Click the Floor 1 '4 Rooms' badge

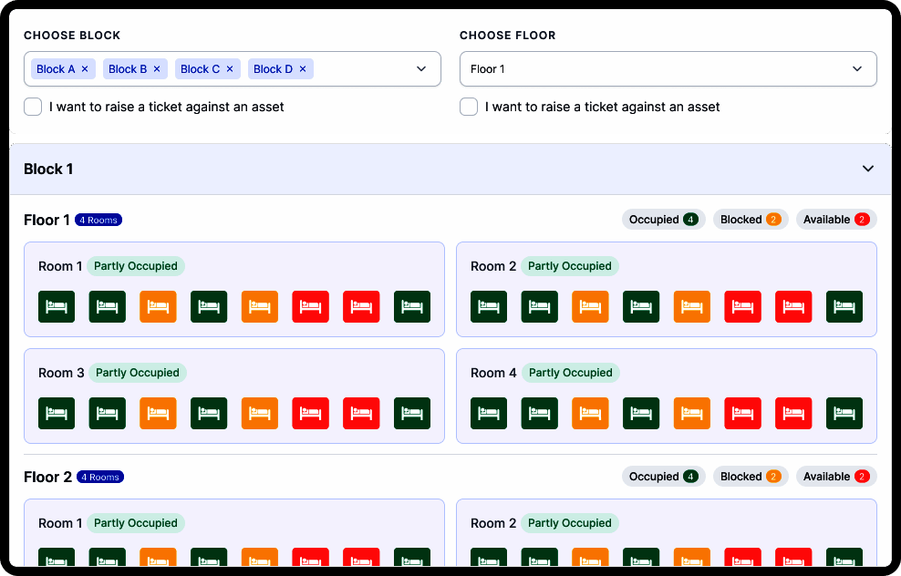coord(98,220)
